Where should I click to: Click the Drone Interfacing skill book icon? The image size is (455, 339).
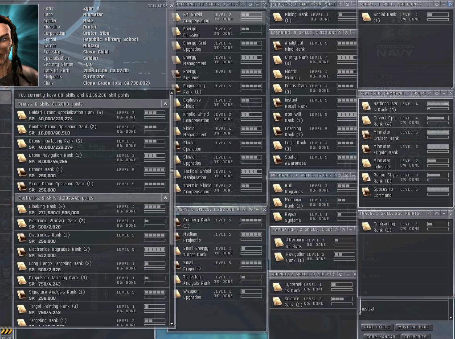(22, 144)
